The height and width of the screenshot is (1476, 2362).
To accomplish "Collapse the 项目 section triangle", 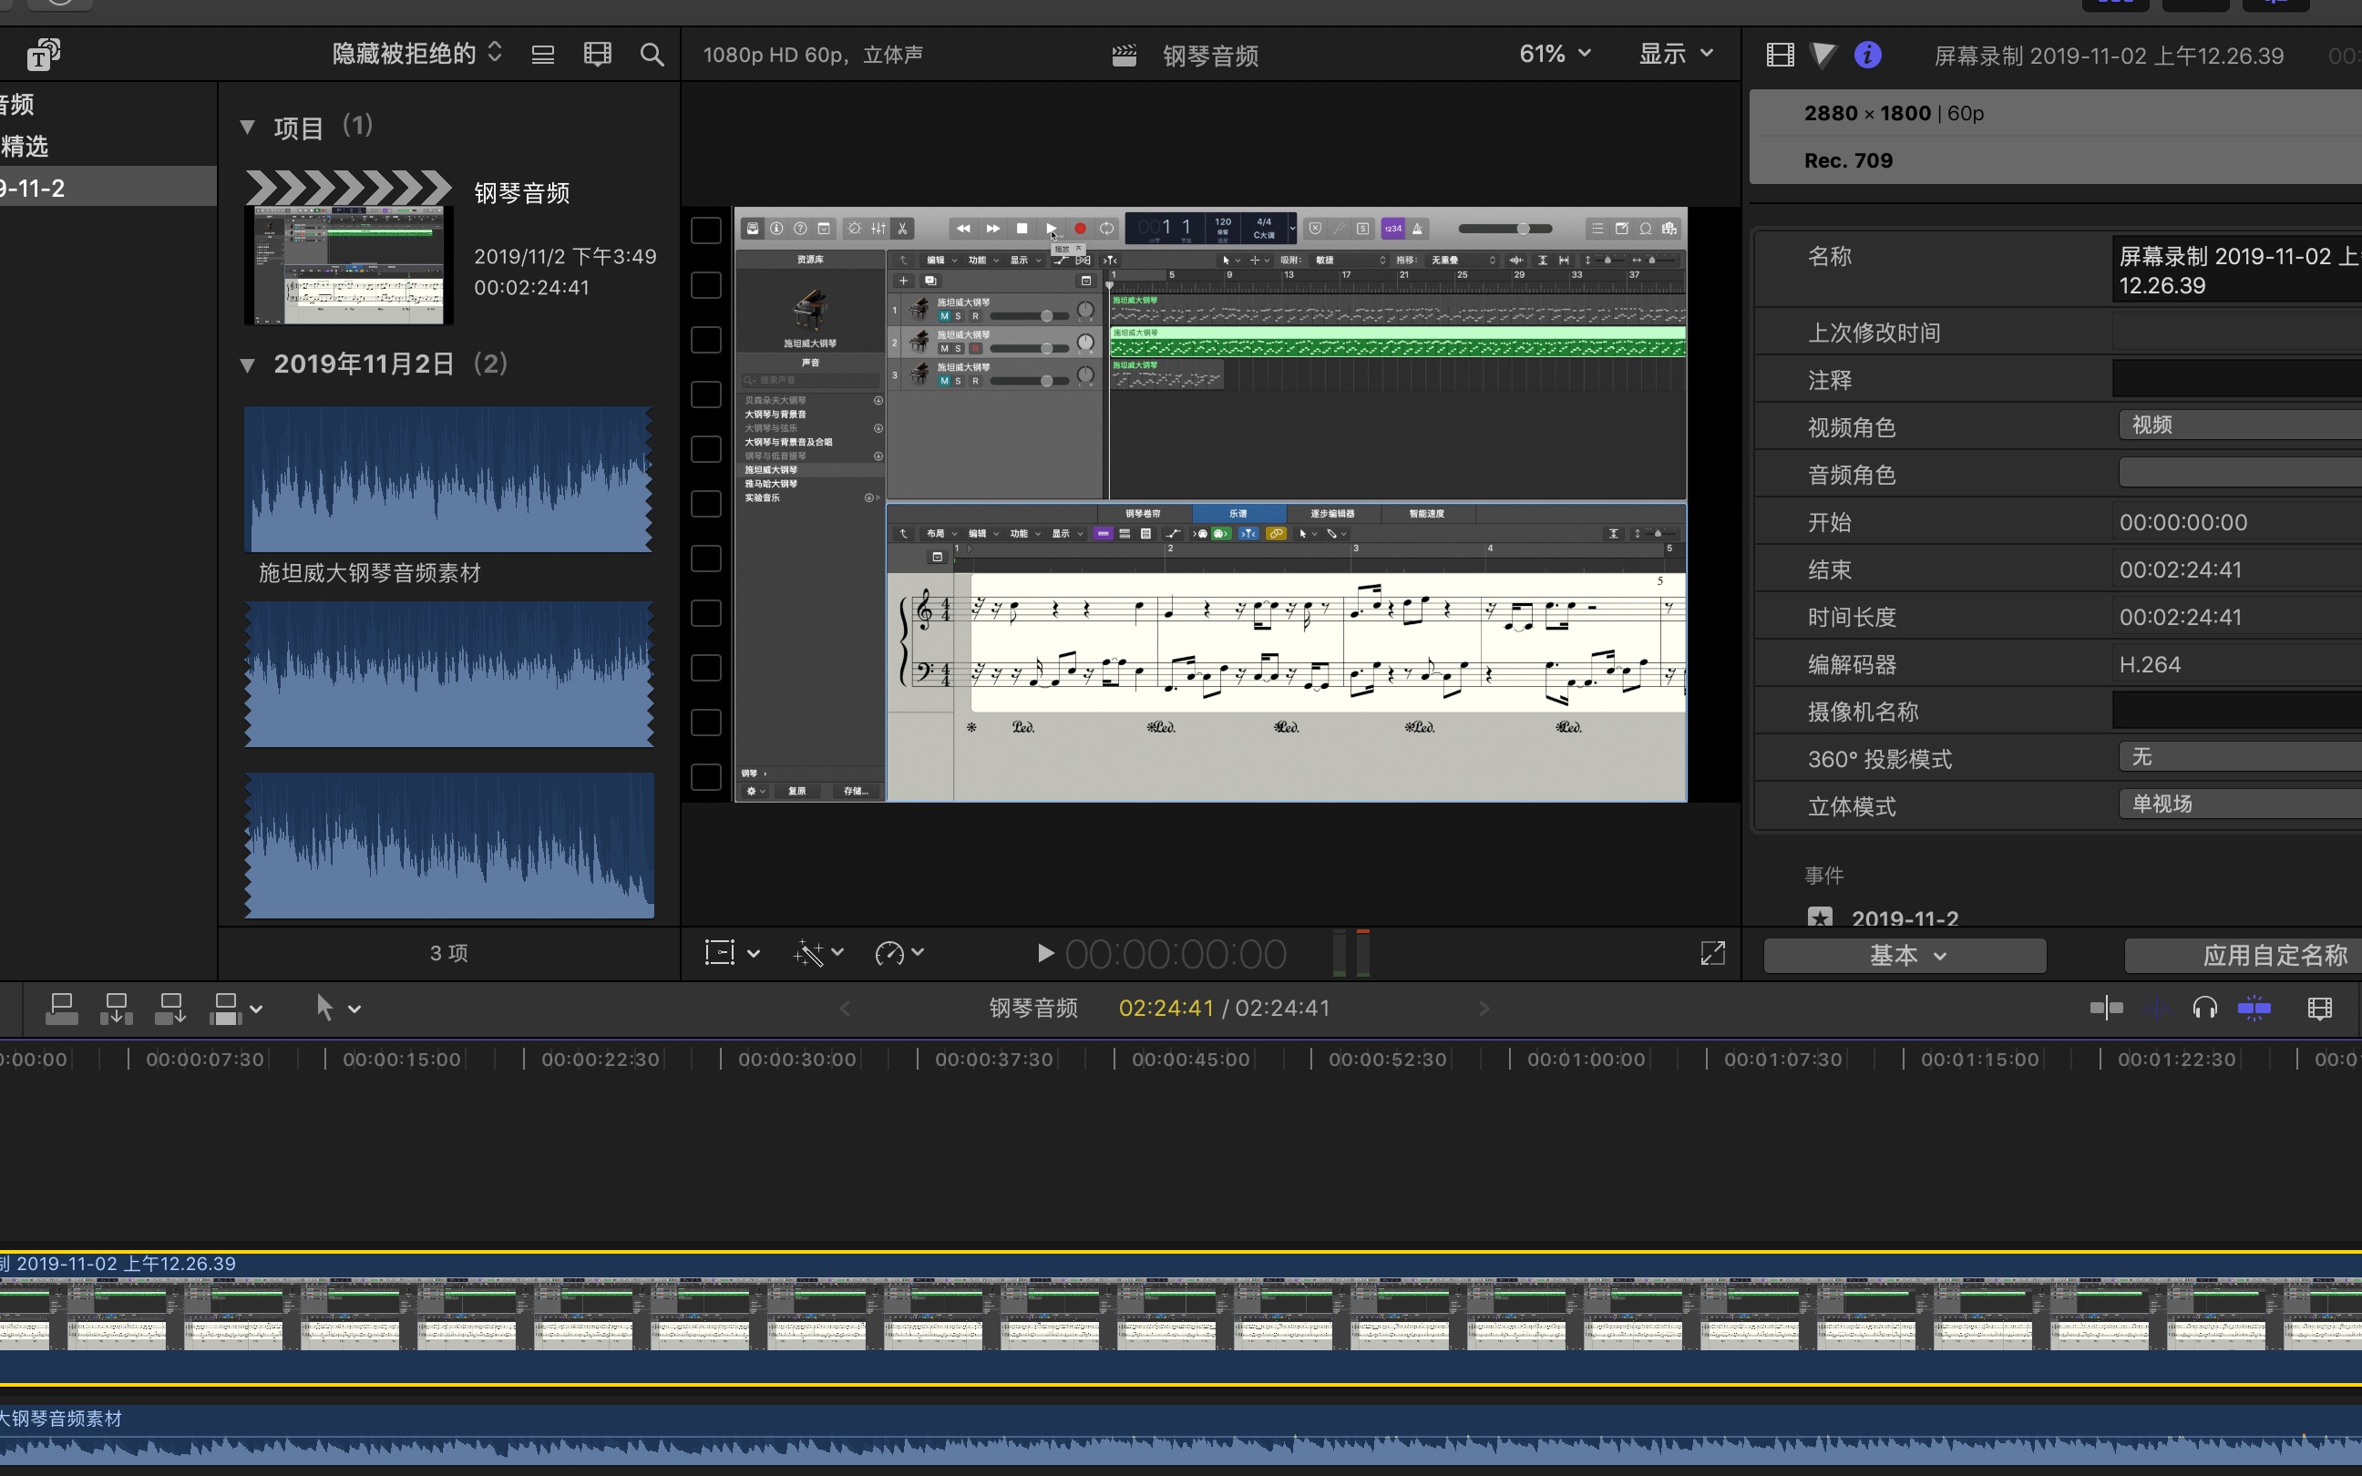I will click(247, 127).
